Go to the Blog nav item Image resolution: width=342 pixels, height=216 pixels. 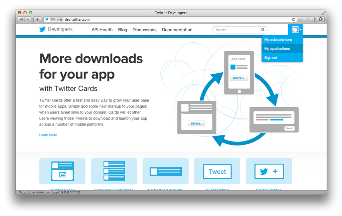(x=123, y=30)
